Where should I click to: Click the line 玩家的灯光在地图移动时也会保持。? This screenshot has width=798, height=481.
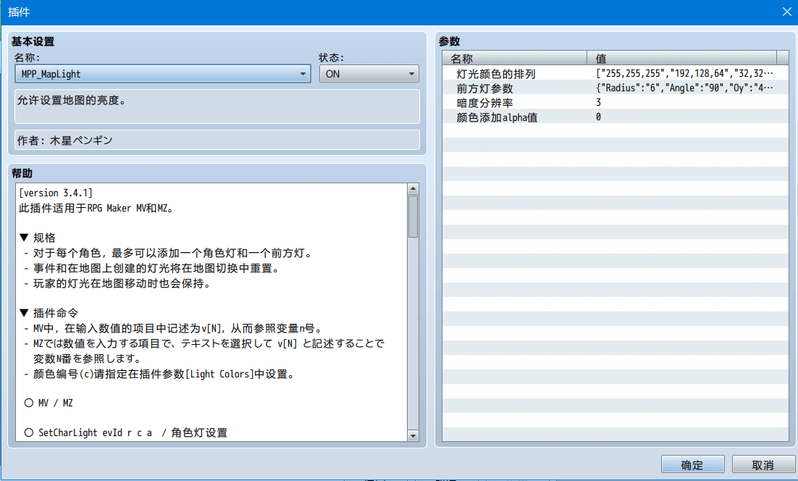117,283
